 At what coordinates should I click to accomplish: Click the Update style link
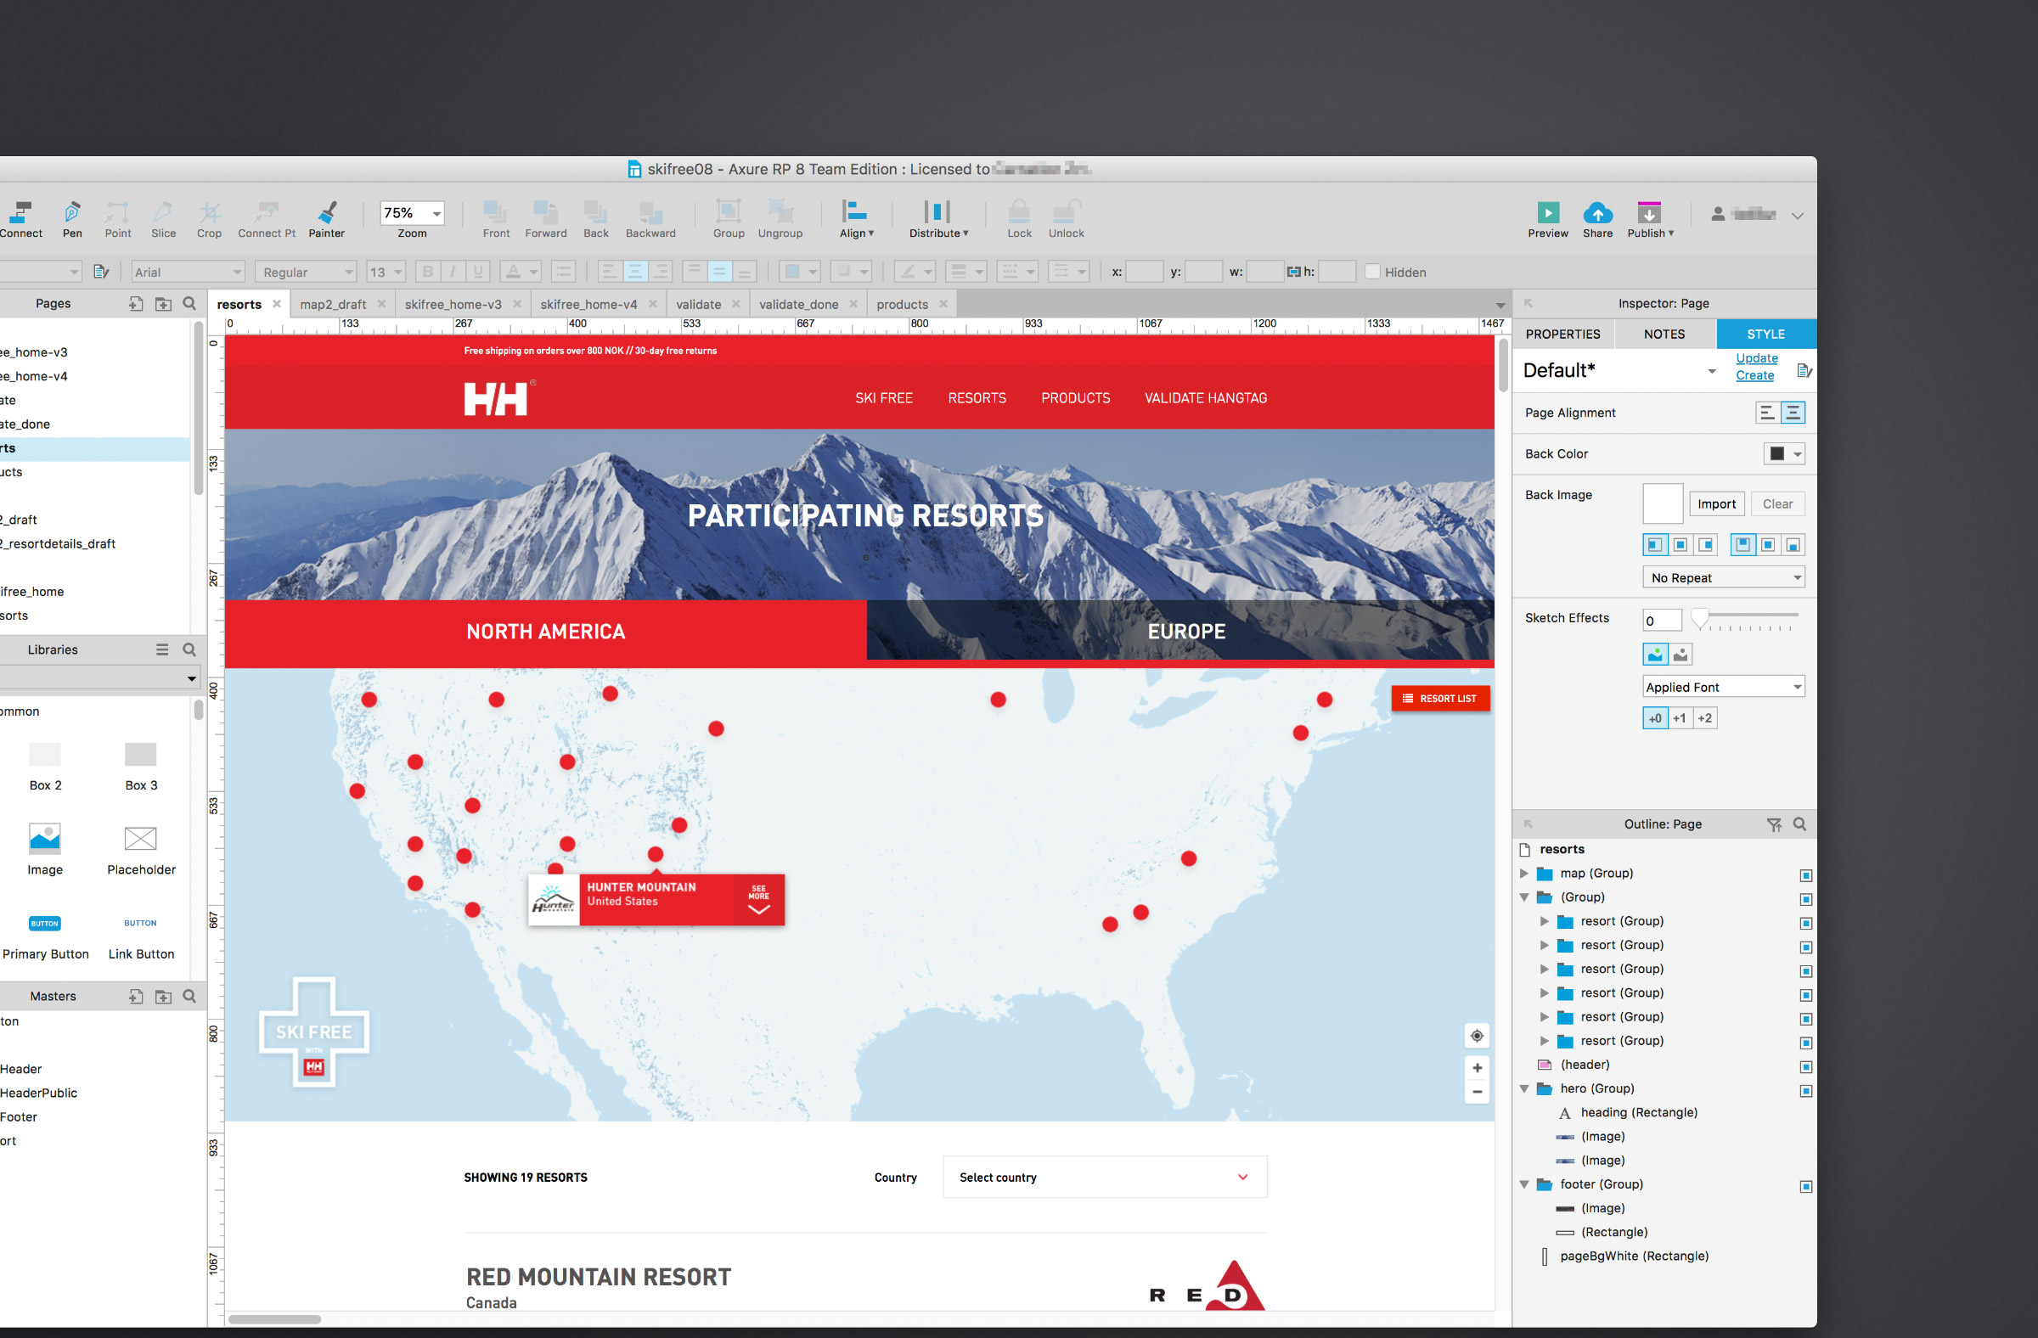[x=1756, y=357]
